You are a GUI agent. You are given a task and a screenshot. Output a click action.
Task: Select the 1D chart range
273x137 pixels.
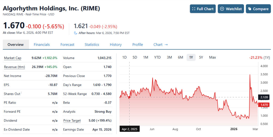124,57
